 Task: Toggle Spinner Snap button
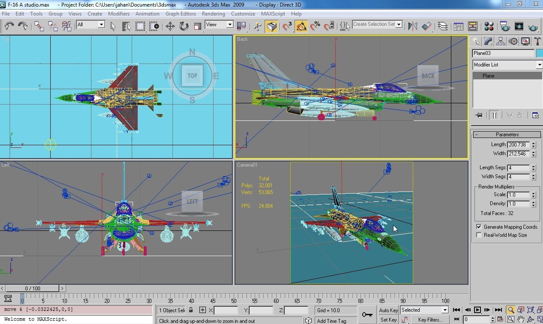329,26
